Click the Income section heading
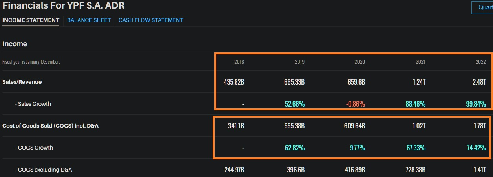493x177 pixels. 15,44
